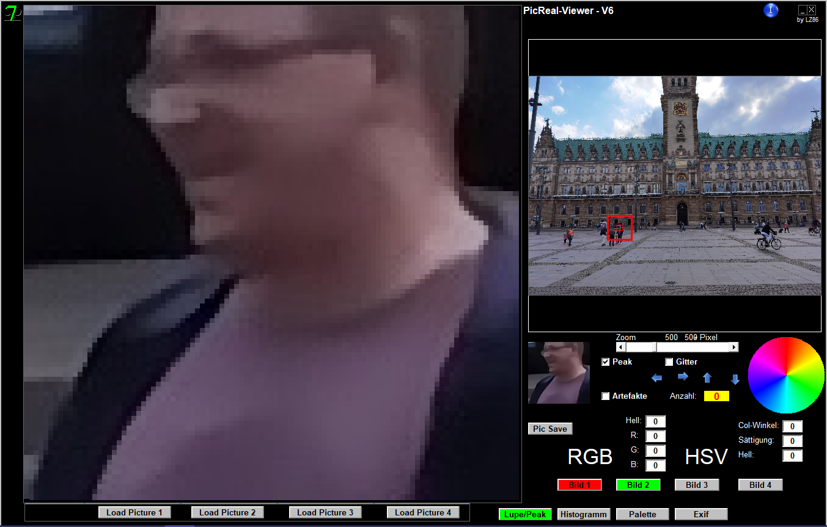Click the PicReal-Viewer - V6 title
Screen dimensions: 827x527
coord(568,10)
